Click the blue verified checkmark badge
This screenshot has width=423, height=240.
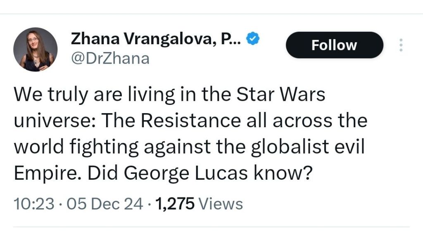pyautogui.click(x=253, y=39)
